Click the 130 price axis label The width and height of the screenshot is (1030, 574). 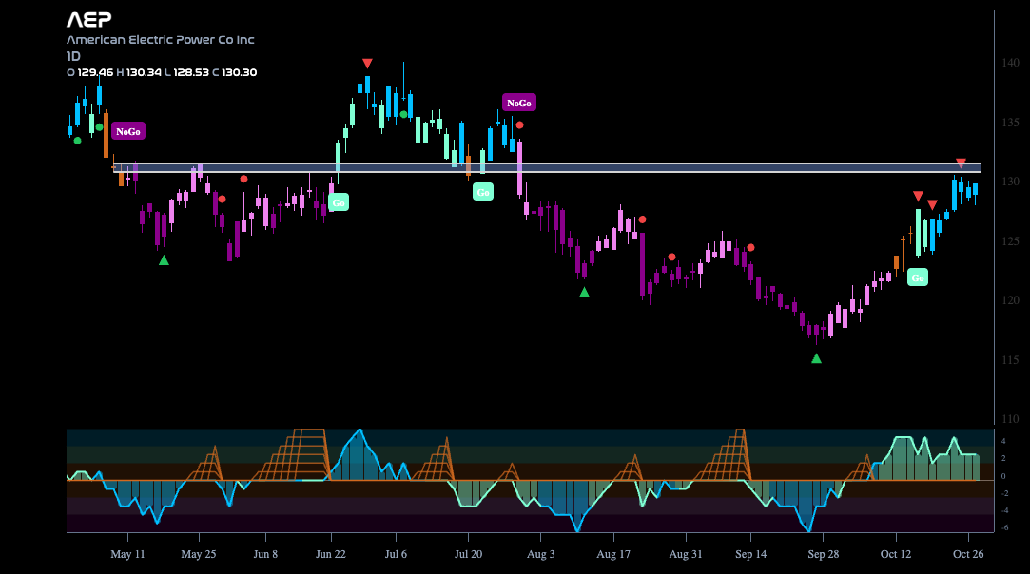[1010, 182]
